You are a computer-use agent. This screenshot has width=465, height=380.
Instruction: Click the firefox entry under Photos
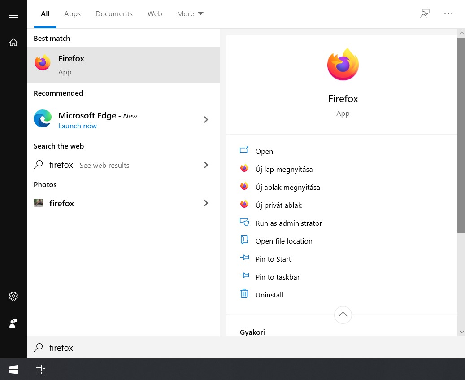123,203
